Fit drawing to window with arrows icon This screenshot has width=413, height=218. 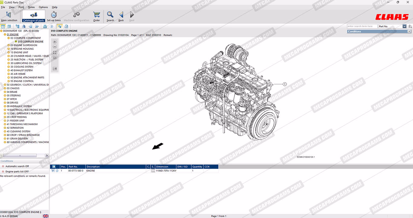coord(55,52)
